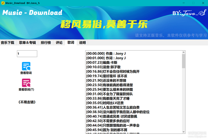Click the lyric line 编曲:卡斯
This screenshot has height=139, width=208.
102,63
